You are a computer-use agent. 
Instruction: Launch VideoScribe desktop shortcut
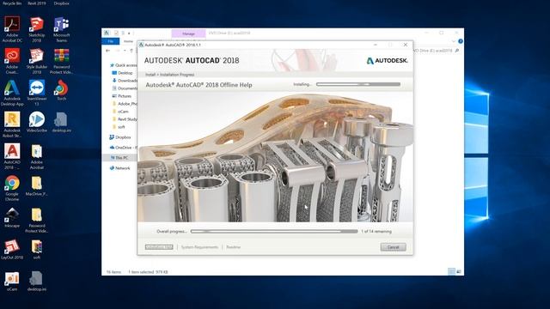[x=36, y=122]
